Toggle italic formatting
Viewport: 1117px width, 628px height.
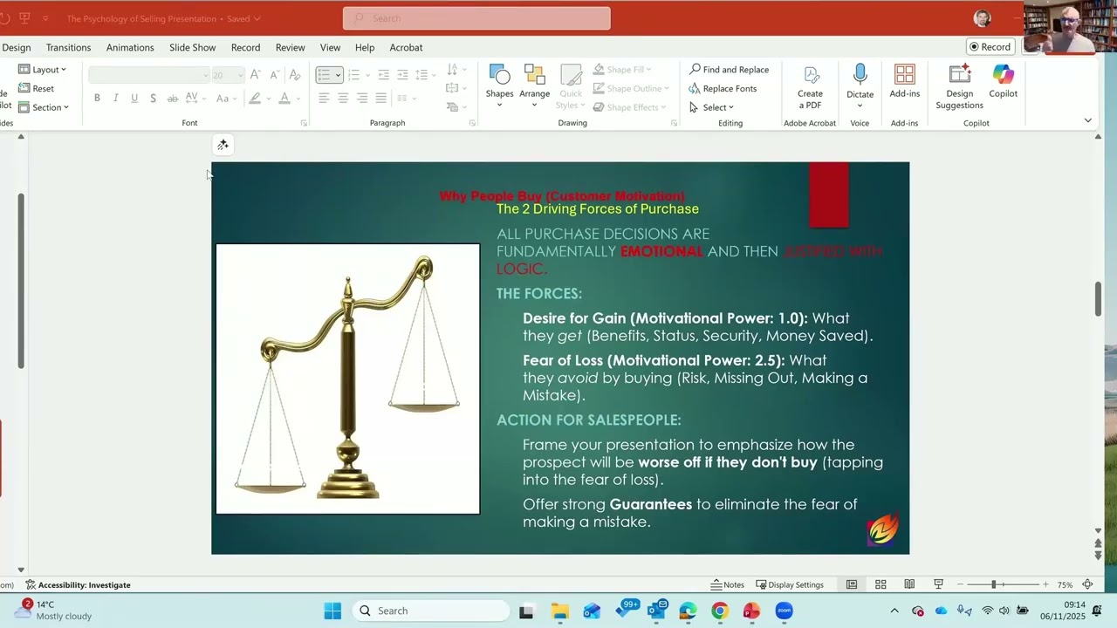click(115, 99)
